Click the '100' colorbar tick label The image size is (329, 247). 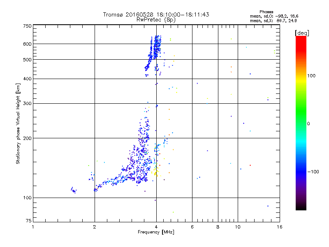point(311,76)
